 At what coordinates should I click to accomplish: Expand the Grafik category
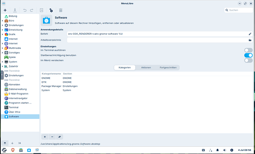[x=3, y=34]
